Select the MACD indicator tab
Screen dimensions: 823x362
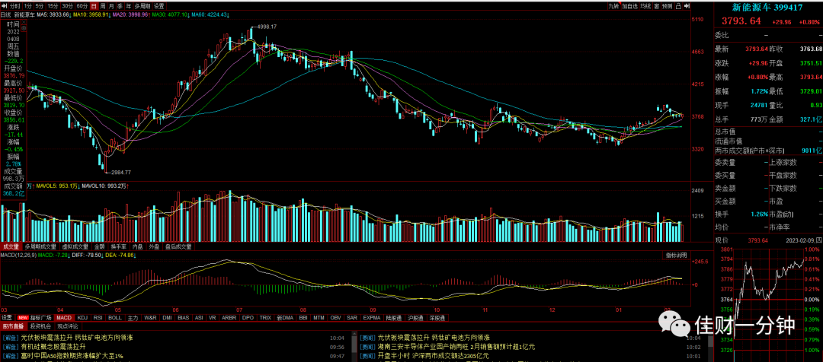coord(65,317)
